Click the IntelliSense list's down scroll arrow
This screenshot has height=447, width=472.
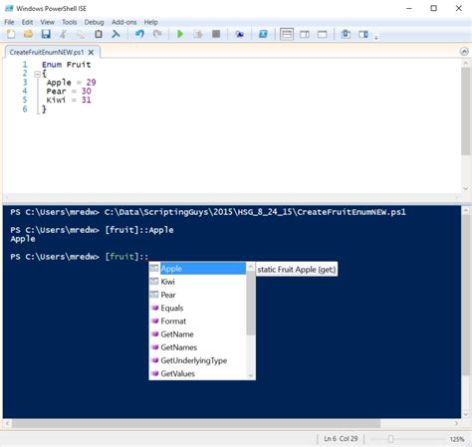click(251, 375)
